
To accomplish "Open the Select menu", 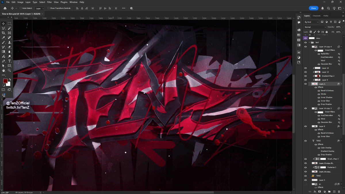I will [42, 2].
